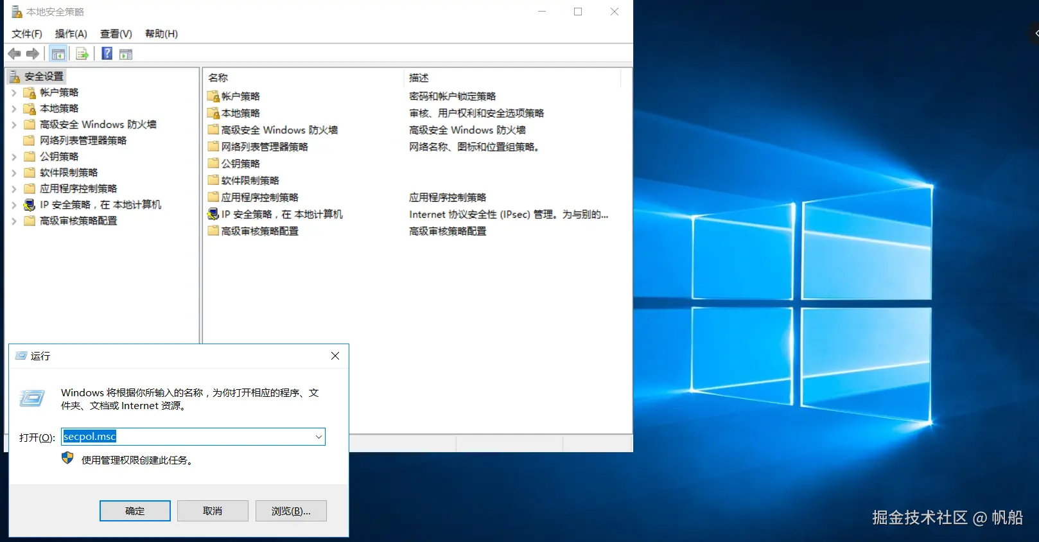Click the Internet 协议安全性 (IPsec) description

(x=509, y=214)
